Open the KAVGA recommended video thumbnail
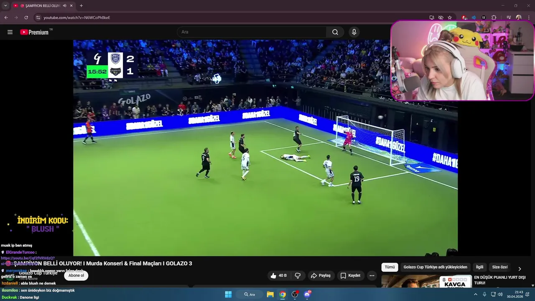Viewport: 535px width, 301px height. (426, 281)
